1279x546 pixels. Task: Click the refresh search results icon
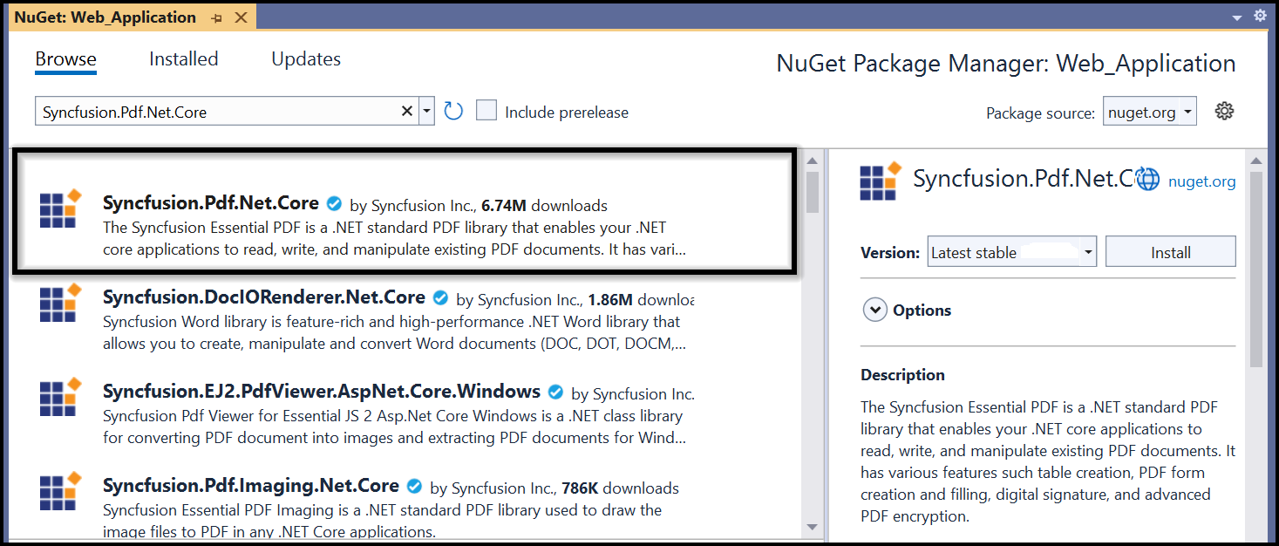click(453, 112)
